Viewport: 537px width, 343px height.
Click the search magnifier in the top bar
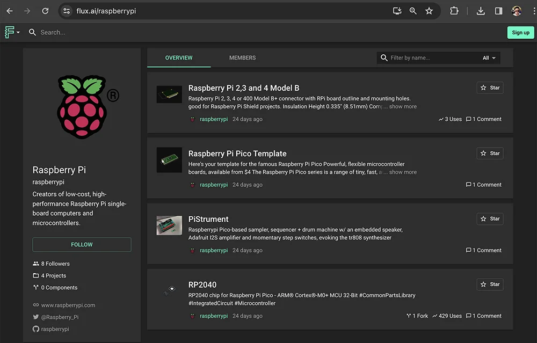point(32,32)
